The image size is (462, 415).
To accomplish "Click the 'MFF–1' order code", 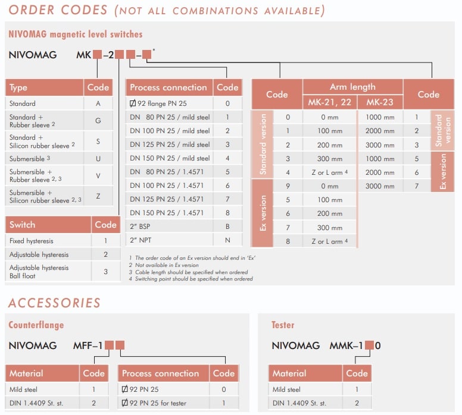I will click(88, 345).
